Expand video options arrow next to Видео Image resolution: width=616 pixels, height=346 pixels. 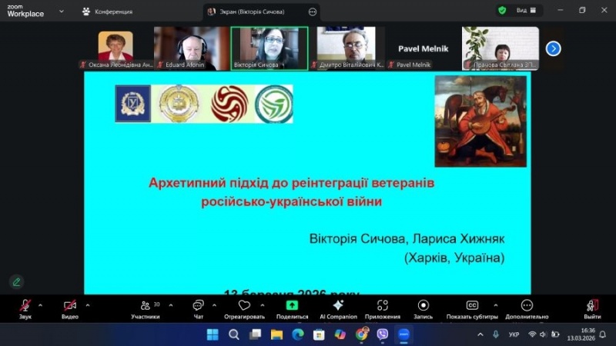click(x=88, y=304)
